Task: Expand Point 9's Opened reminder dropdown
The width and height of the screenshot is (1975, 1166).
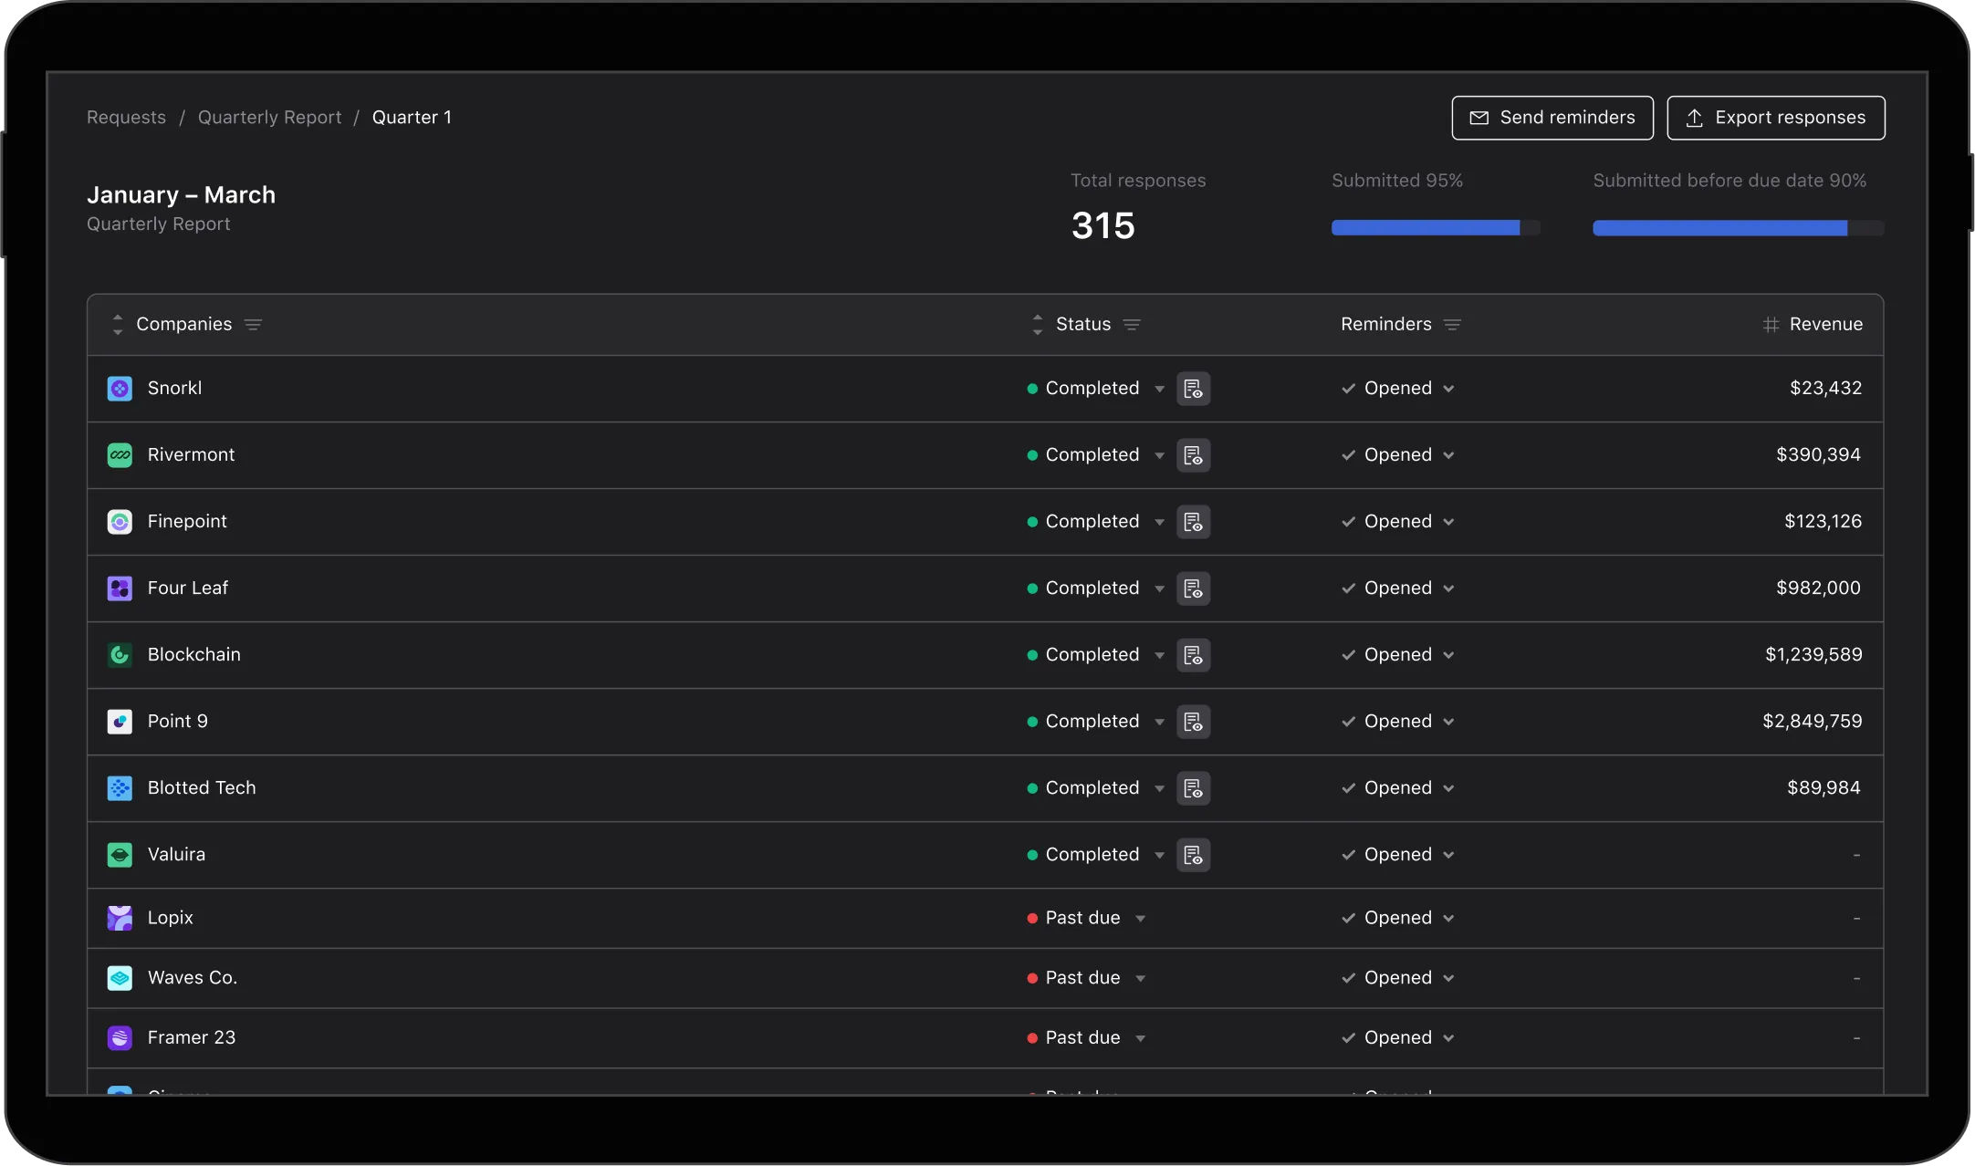Action: coord(1448,722)
